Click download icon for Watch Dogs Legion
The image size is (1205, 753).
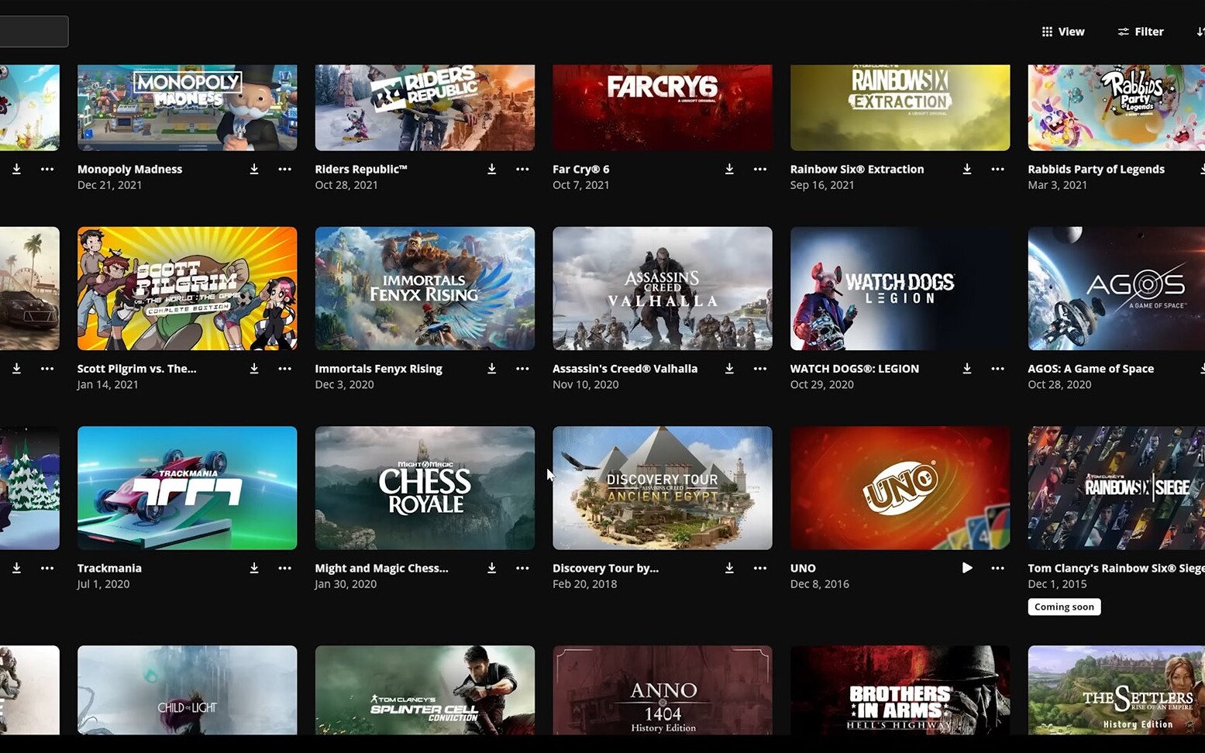(x=966, y=369)
